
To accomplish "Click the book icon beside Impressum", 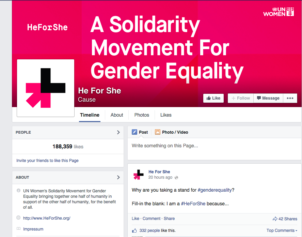I will tap(18, 229).
